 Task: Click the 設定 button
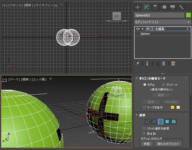[x=151, y=102]
